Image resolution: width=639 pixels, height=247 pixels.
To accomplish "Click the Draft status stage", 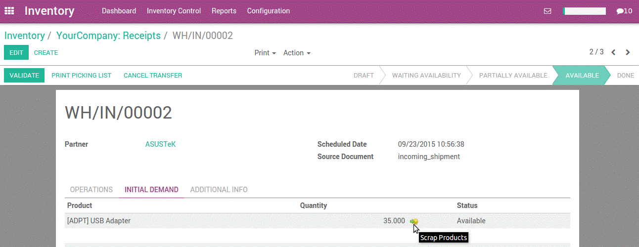I will tap(364, 76).
